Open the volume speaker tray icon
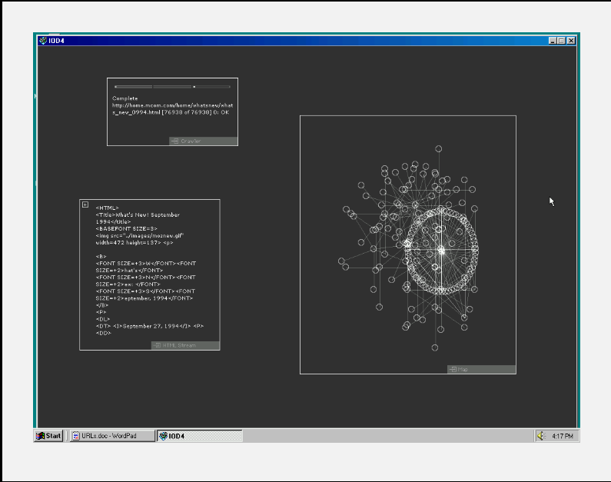 (541, 436)
